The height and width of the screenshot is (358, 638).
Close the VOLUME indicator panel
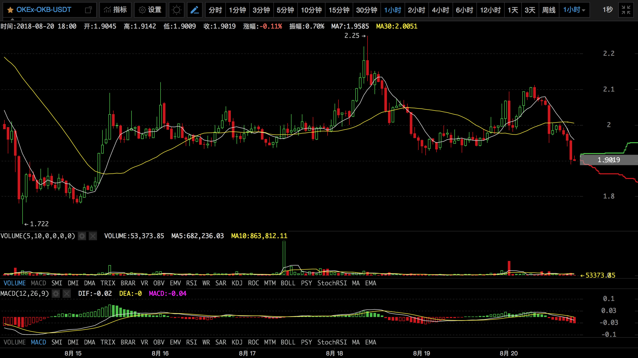point(93,236)
